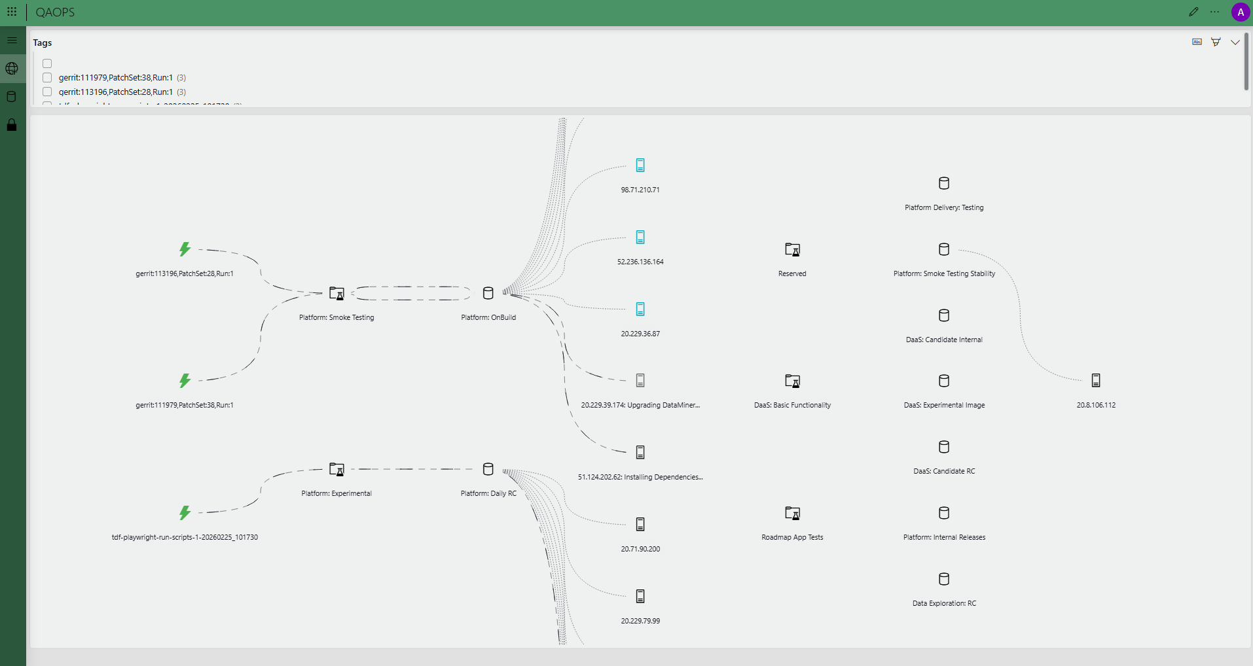Open the globe page in sidebar
Viewport: 1253px width, 666px height.
12,69
